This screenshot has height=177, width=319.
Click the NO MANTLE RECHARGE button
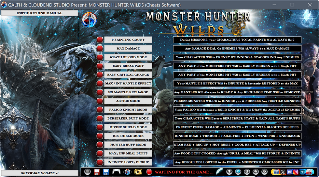(x=128, y=92)
